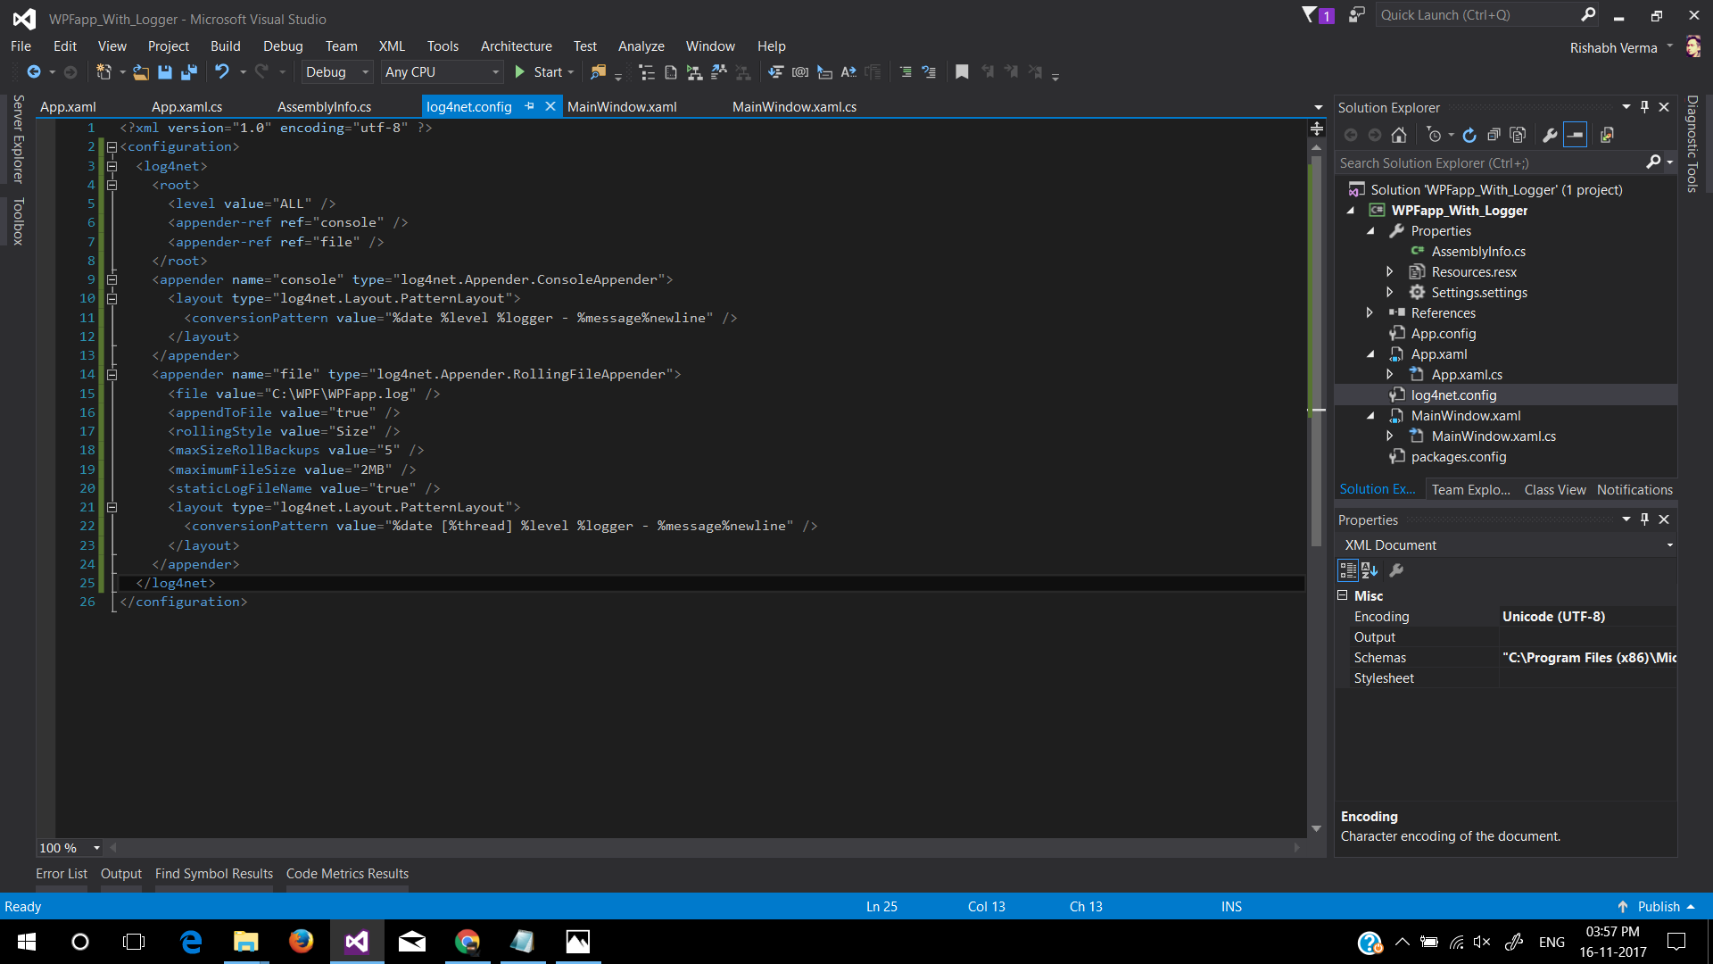Open Solution Explorer Properties wrench icon
The height and width of the screenshot is (964, 1713).
[1549, 135]
